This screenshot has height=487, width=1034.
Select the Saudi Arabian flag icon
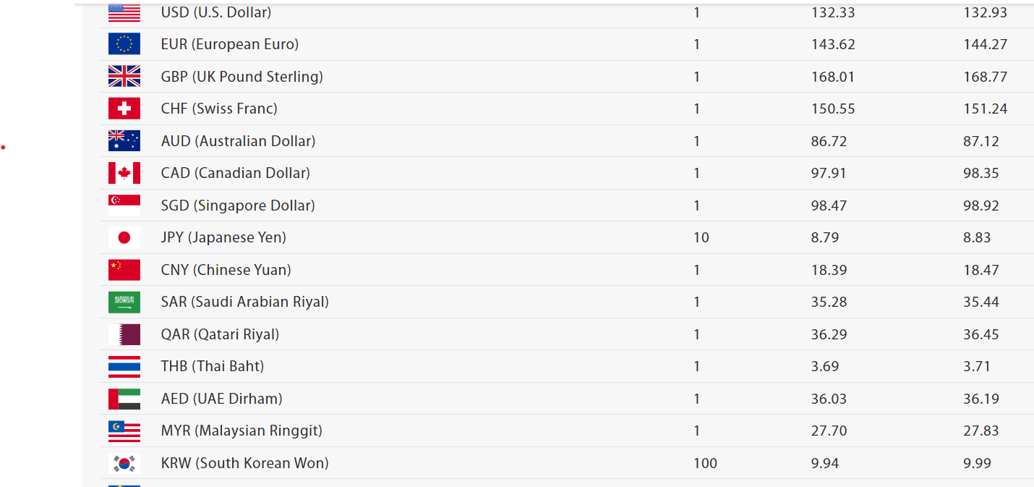tap(124, 302)
